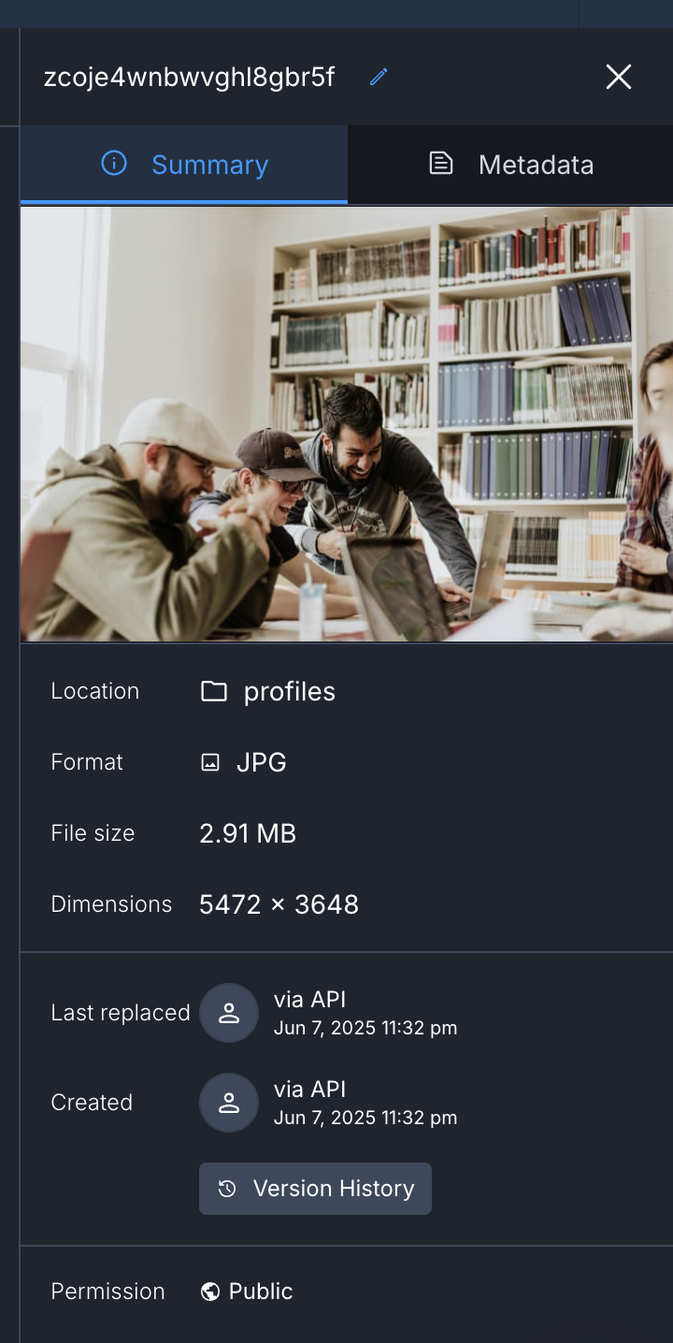Click the image icon next to JPG
This screenshot has height=1343, width=673.
click(x=210, y=762)
